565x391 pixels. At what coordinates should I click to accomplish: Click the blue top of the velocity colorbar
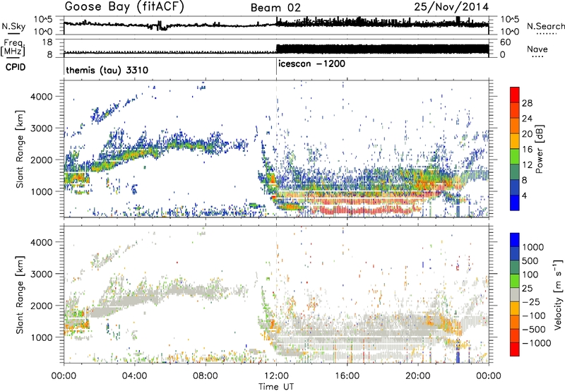coord(515,239)
